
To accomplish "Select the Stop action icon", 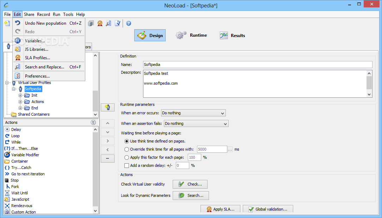I will pos(7,180).
